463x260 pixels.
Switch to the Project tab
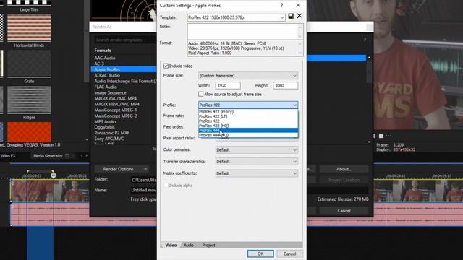tap(208, 245)
